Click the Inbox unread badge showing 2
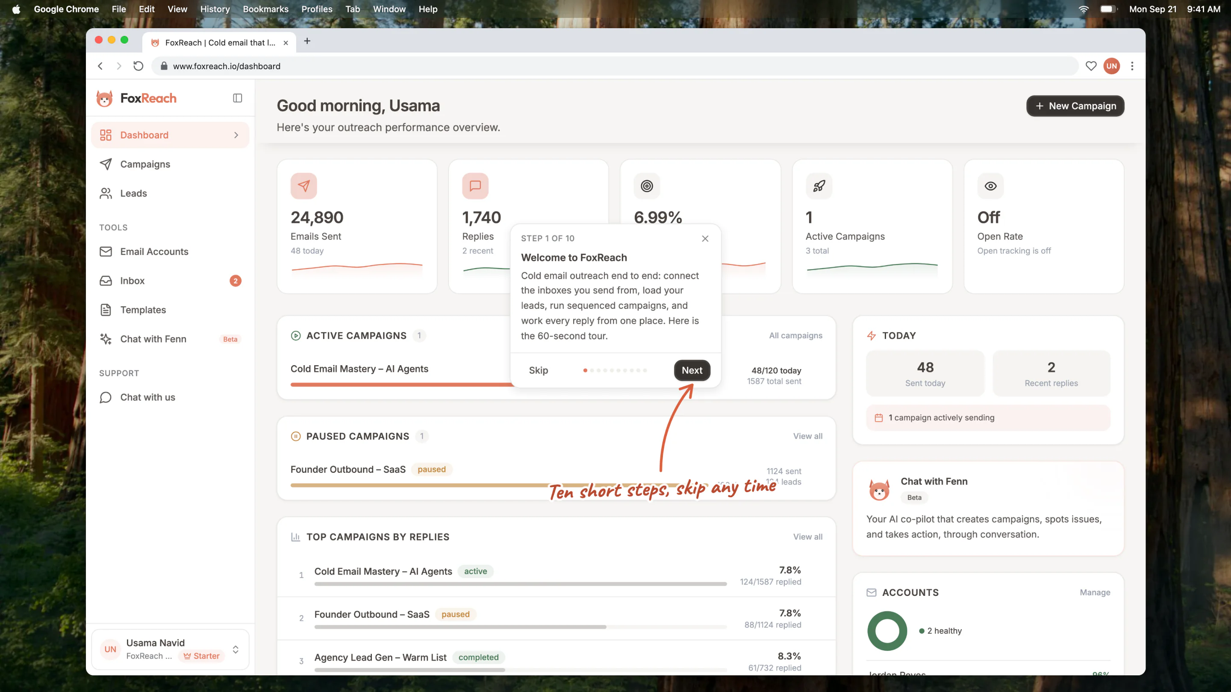1231x692 pixels. 235,281
